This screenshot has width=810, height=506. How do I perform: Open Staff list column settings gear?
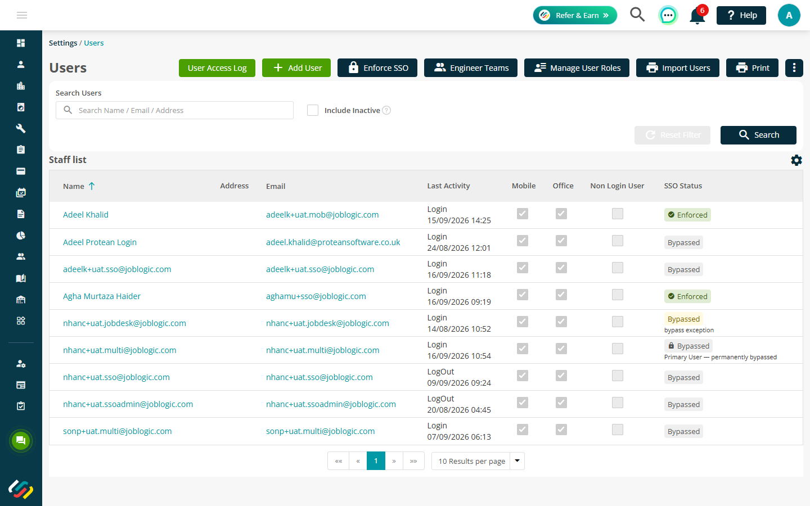[x=796, y=160]
